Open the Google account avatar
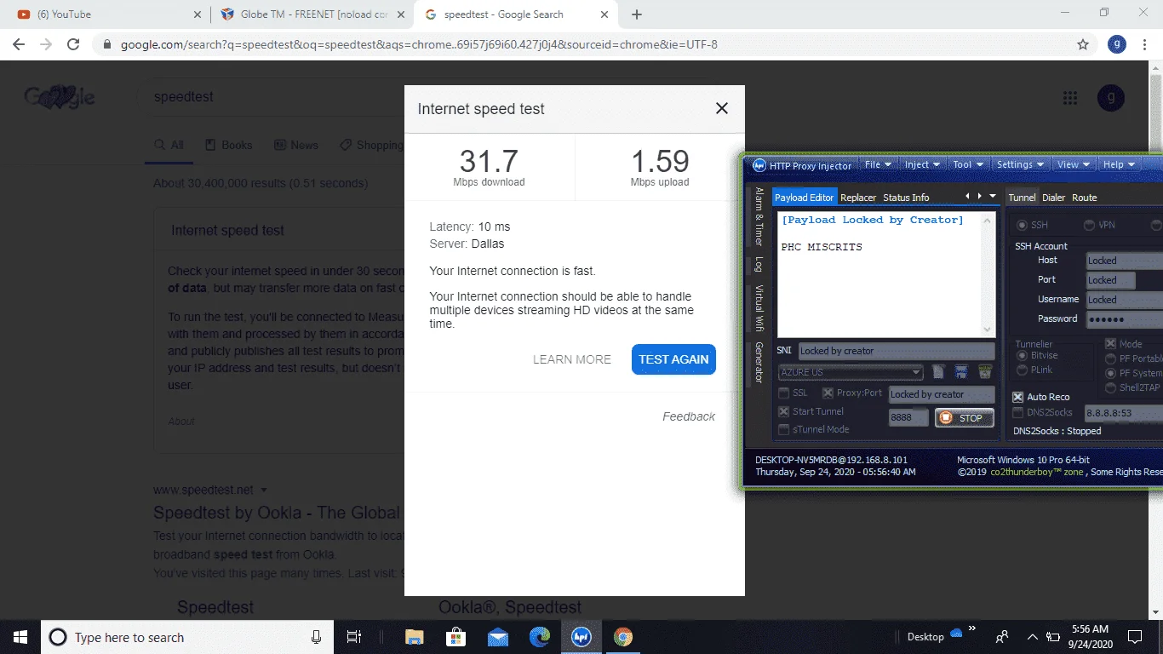This screenshot has height=654, width=1163. [1111, 98]
